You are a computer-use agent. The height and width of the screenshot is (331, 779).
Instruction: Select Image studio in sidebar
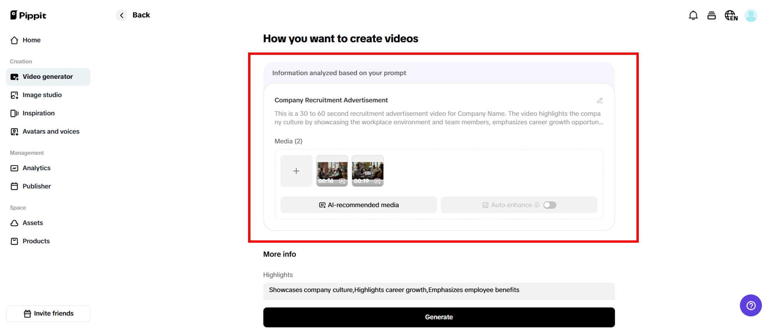[42, 95]
